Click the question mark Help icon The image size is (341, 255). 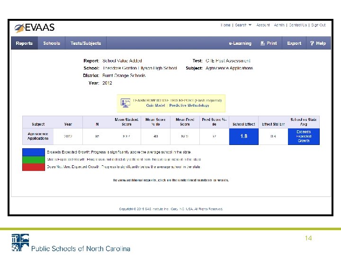312,43
